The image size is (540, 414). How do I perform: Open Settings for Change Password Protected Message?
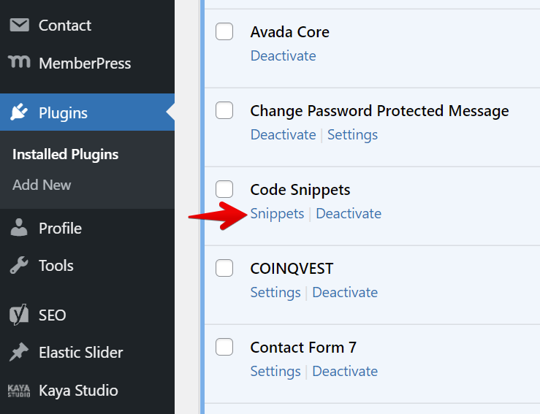pos(352,134)
